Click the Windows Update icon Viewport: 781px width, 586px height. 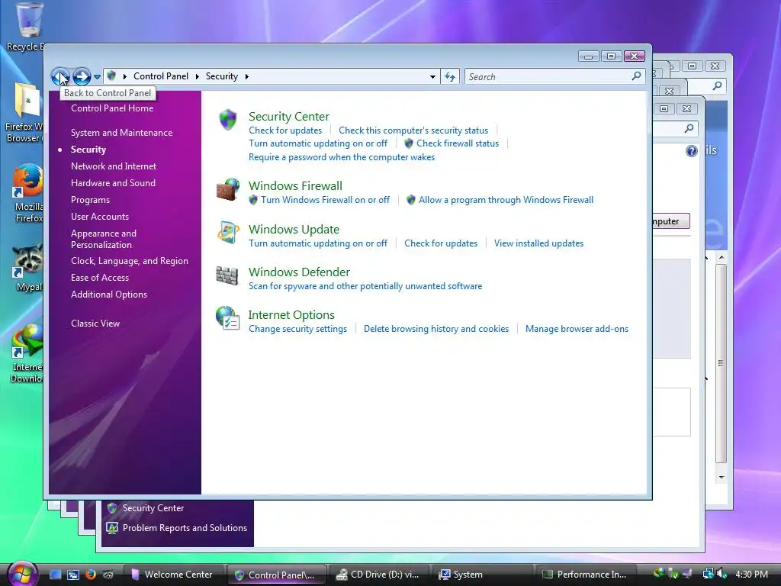pos(227,232)
